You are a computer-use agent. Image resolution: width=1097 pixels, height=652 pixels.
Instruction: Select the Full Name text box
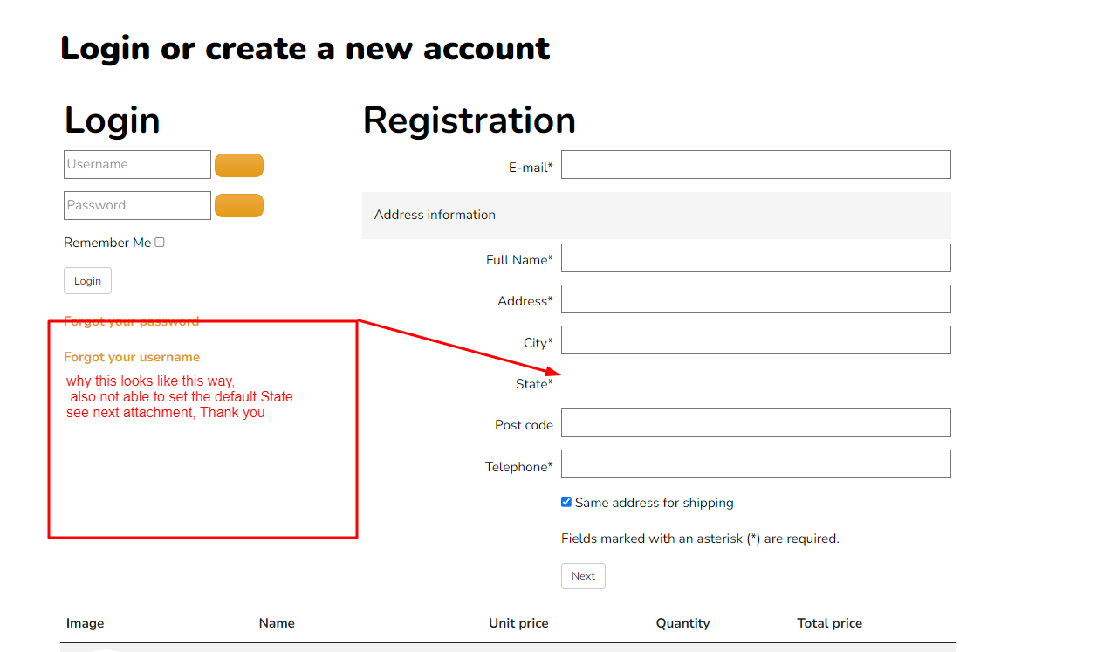tap(756, 258)
